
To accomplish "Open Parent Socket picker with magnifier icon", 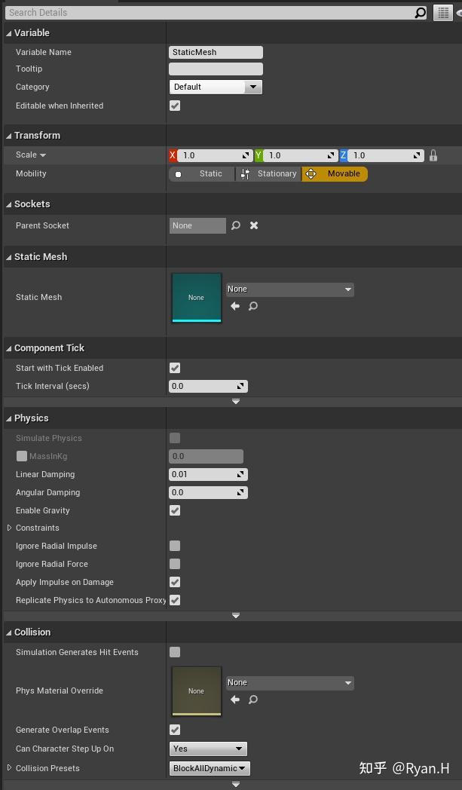I will pyautogui.click(x=237, y=225).
